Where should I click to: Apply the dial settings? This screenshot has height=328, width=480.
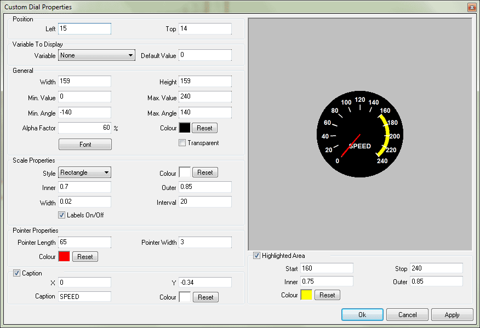452,315
